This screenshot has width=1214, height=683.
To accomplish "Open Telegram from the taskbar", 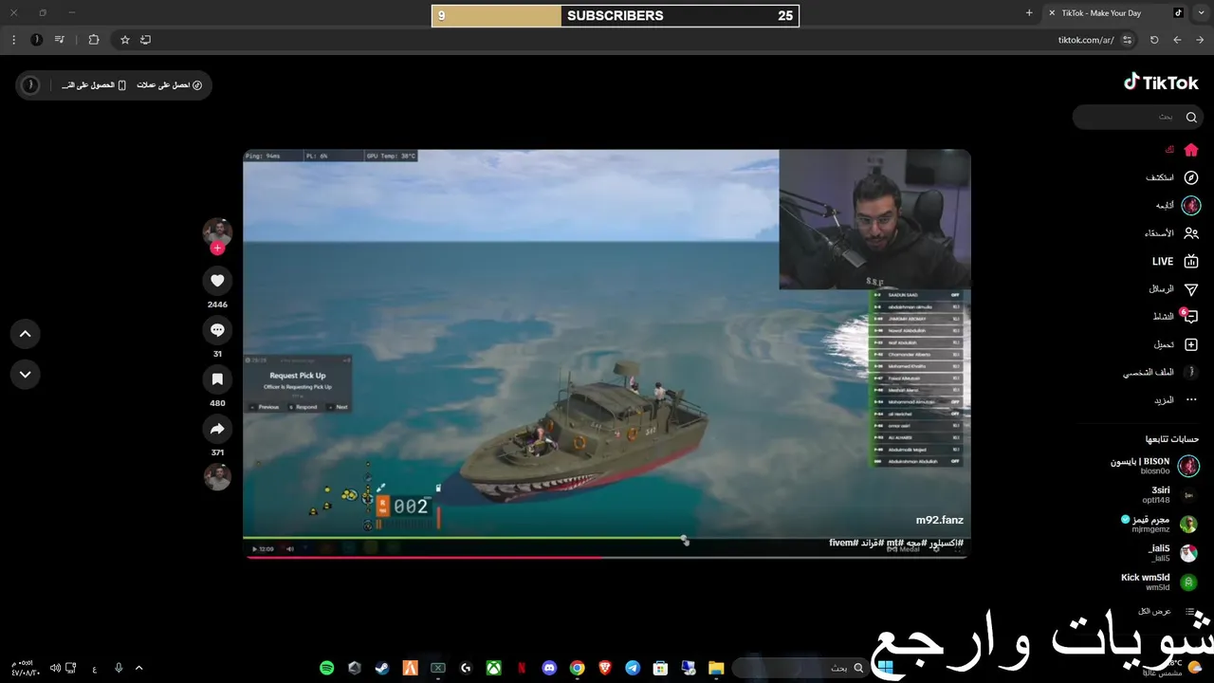I will point(633,668).
